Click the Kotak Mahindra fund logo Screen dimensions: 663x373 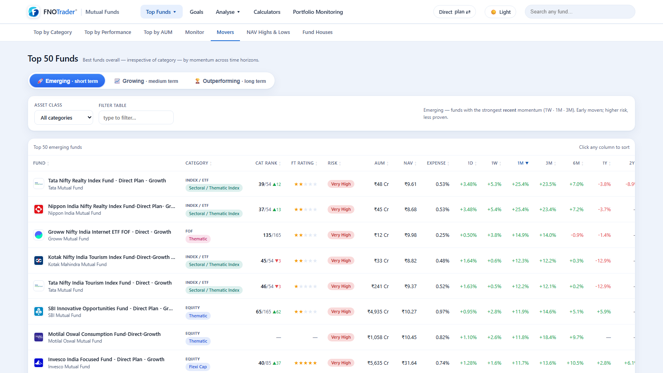[x=39, y=261]
